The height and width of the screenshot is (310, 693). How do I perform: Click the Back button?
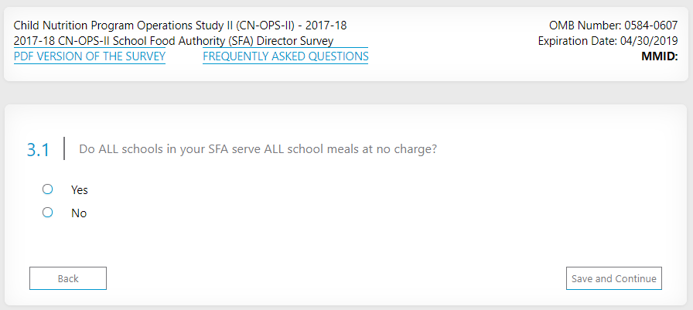click(x=68, y=278)
